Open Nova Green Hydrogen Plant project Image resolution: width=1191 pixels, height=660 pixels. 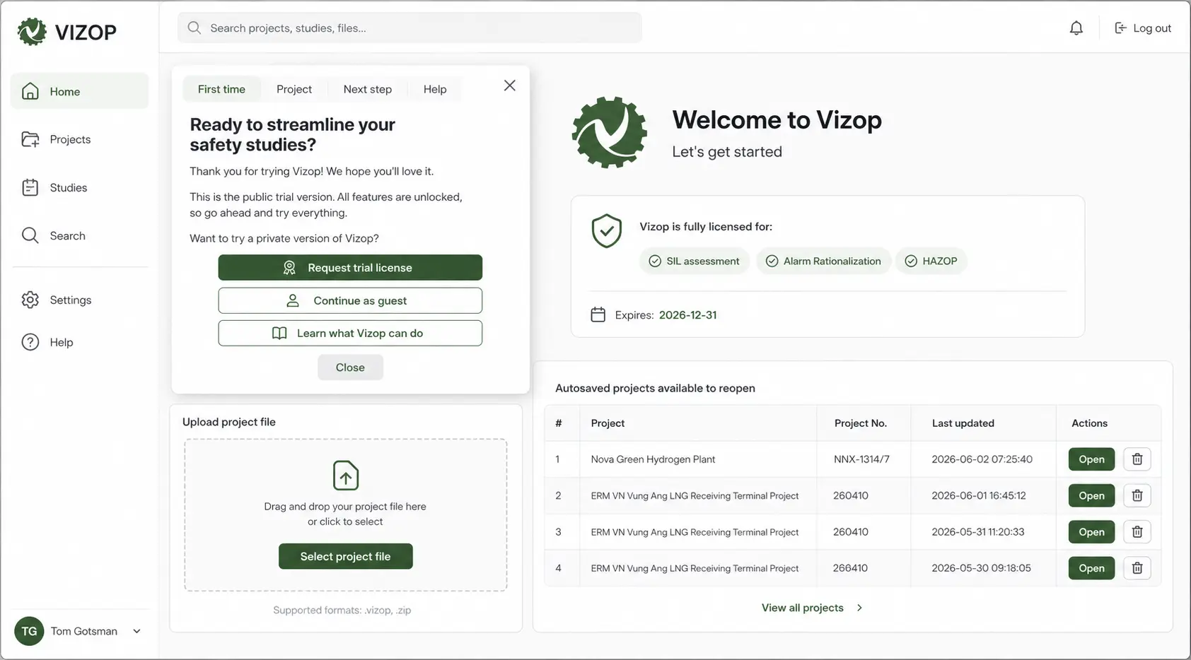tap(1091, 459)
